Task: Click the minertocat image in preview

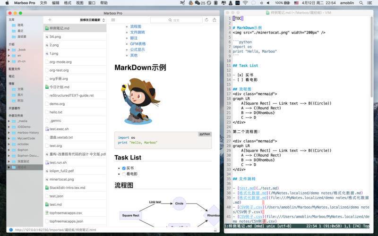Action: [x=140, y=101]
